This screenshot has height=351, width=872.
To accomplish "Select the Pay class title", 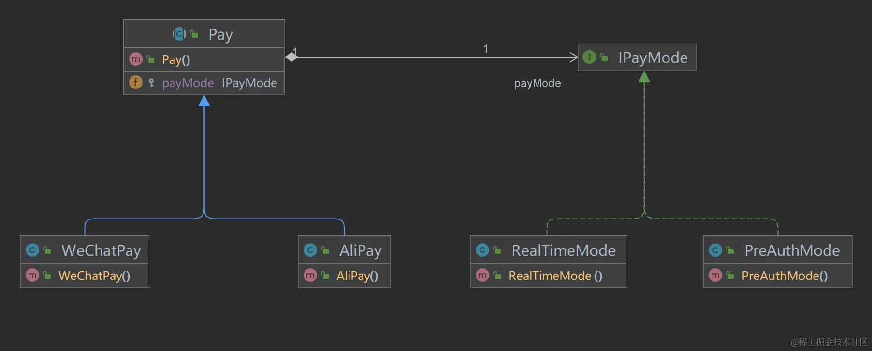I will [x=220, y=34].
